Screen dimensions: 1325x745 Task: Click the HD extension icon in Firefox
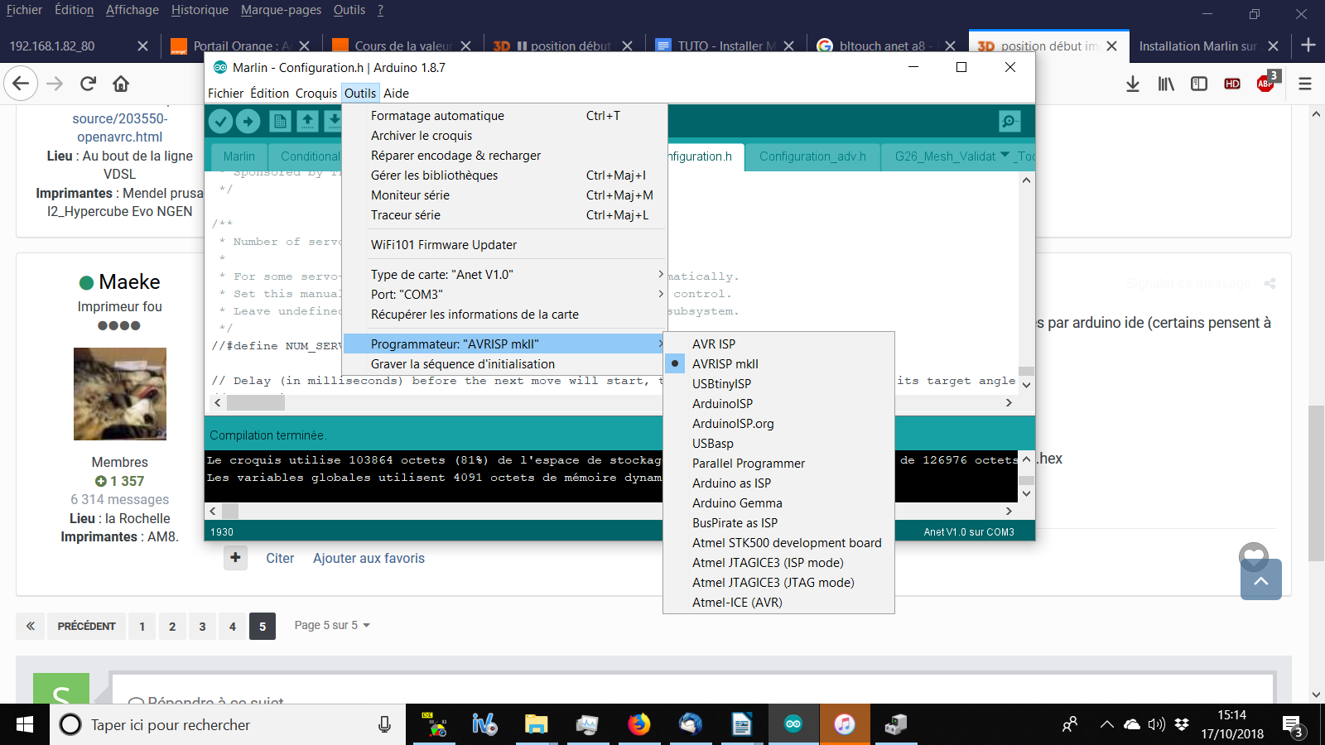[1232, 84]
